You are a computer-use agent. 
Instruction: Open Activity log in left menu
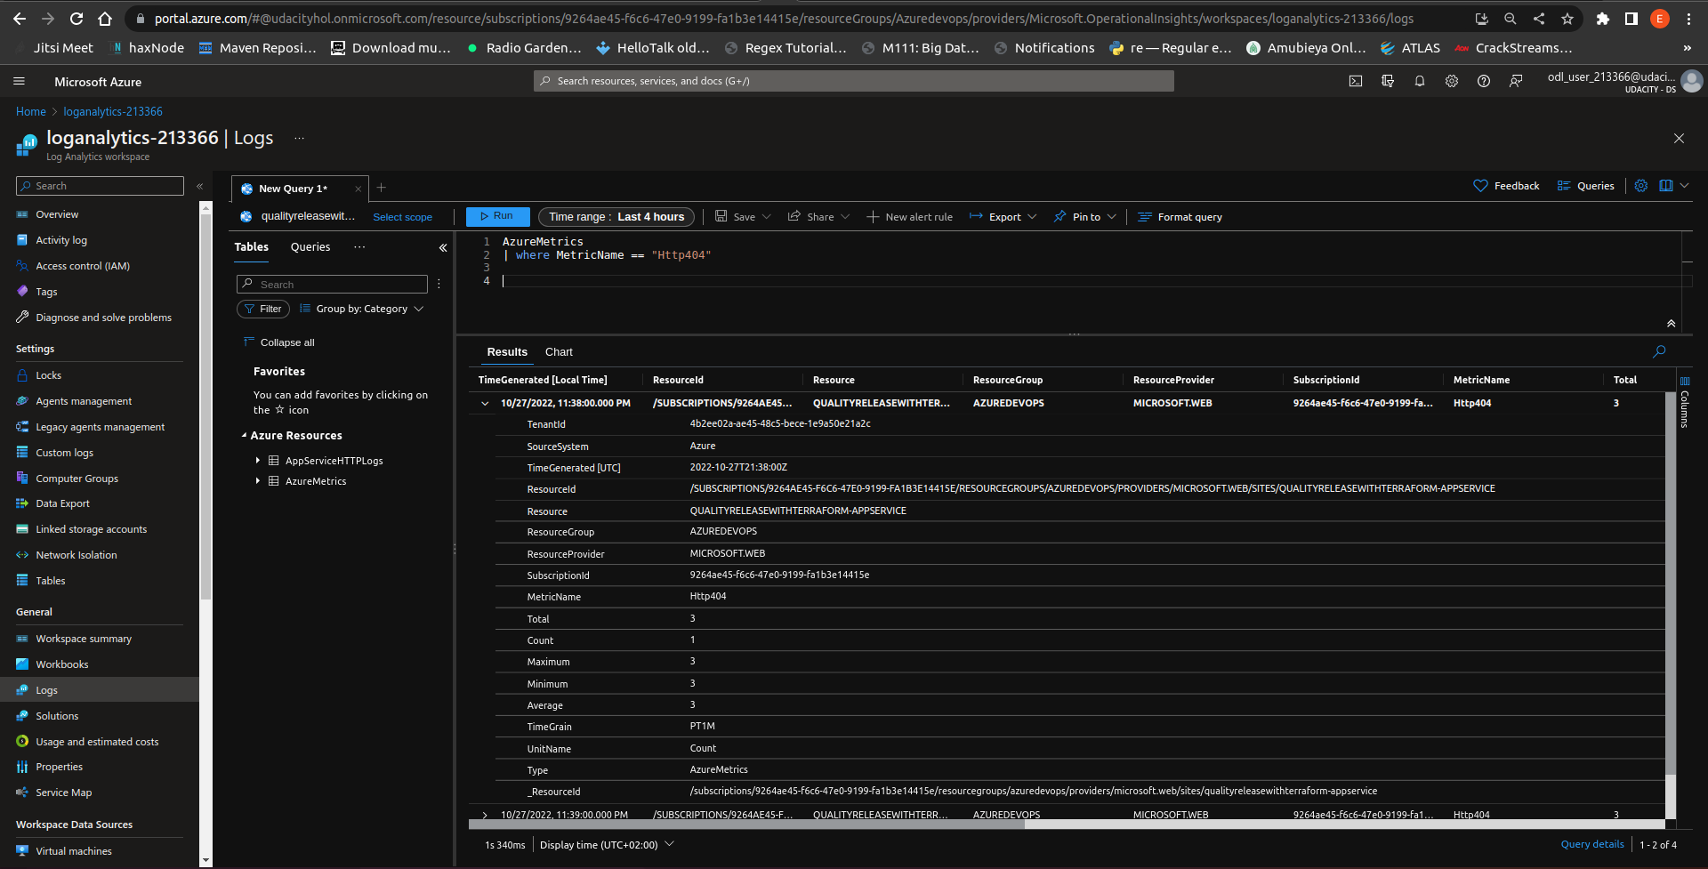61,240
